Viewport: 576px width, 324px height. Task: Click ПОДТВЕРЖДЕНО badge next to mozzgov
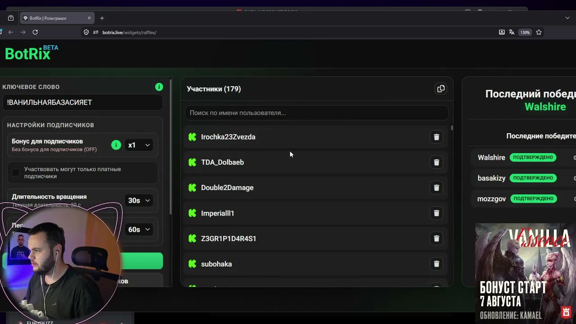click(x=533, y=198)
